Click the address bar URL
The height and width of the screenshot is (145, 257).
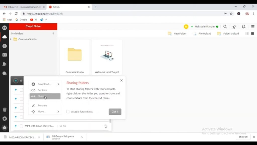pyautogui.click(x=45, y=14)
